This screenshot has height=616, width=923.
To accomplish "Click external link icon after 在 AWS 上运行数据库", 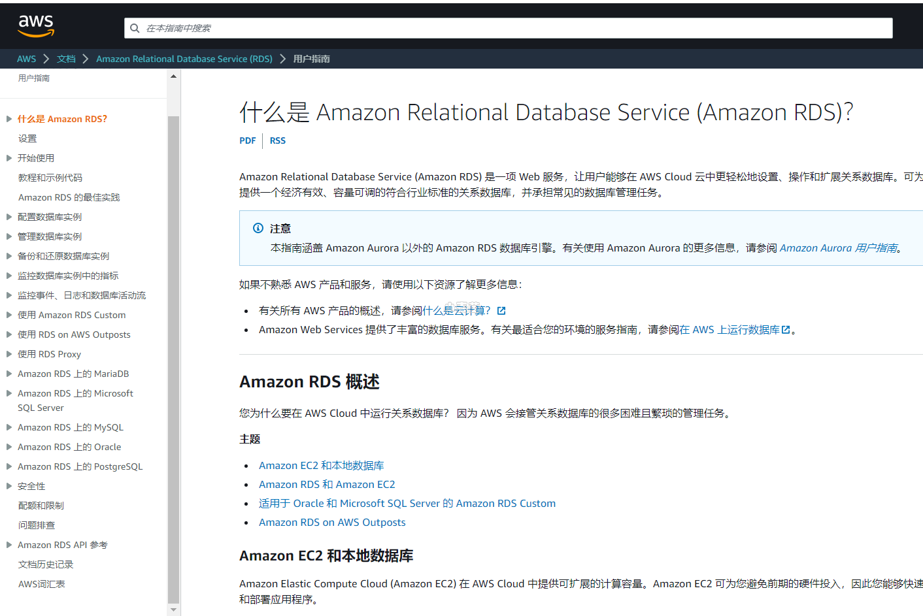I will (x=786, y=330).
